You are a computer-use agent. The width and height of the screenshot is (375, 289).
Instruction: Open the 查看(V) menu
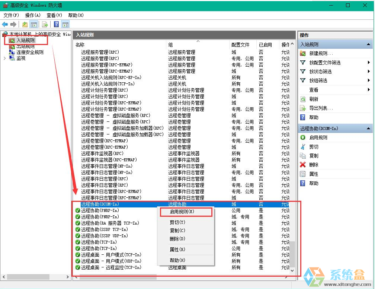[x=54, y=15]
